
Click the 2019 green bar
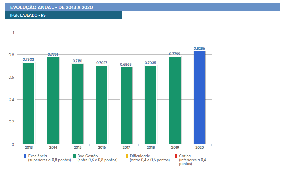[x=175, y=100]
